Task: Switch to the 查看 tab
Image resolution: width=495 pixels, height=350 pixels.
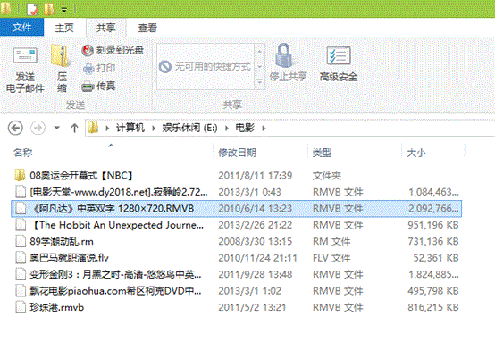Action: 147,28
